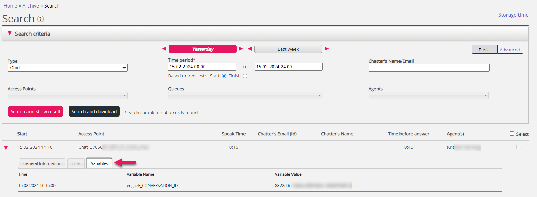Open the Access Points dropdown
The image size is (537, 197).
click(x=67, y=95)
